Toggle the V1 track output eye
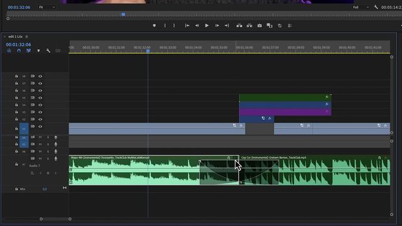The width and height of the screenshot is (402, 226). point(40,126)
